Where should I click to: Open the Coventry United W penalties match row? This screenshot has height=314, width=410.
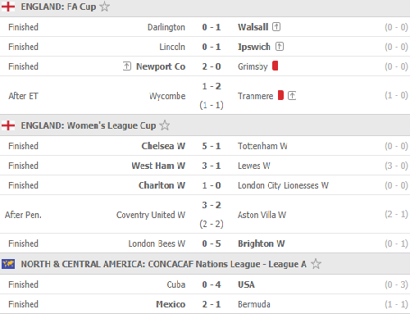point(205,215)
